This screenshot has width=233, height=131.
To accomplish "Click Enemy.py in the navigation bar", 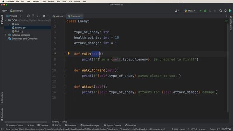I will [16, 11].
